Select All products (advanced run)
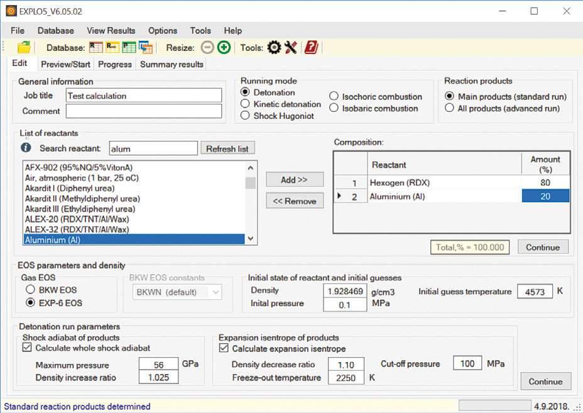The height and width of the screenshot is (413, 583). click(450, 108)
